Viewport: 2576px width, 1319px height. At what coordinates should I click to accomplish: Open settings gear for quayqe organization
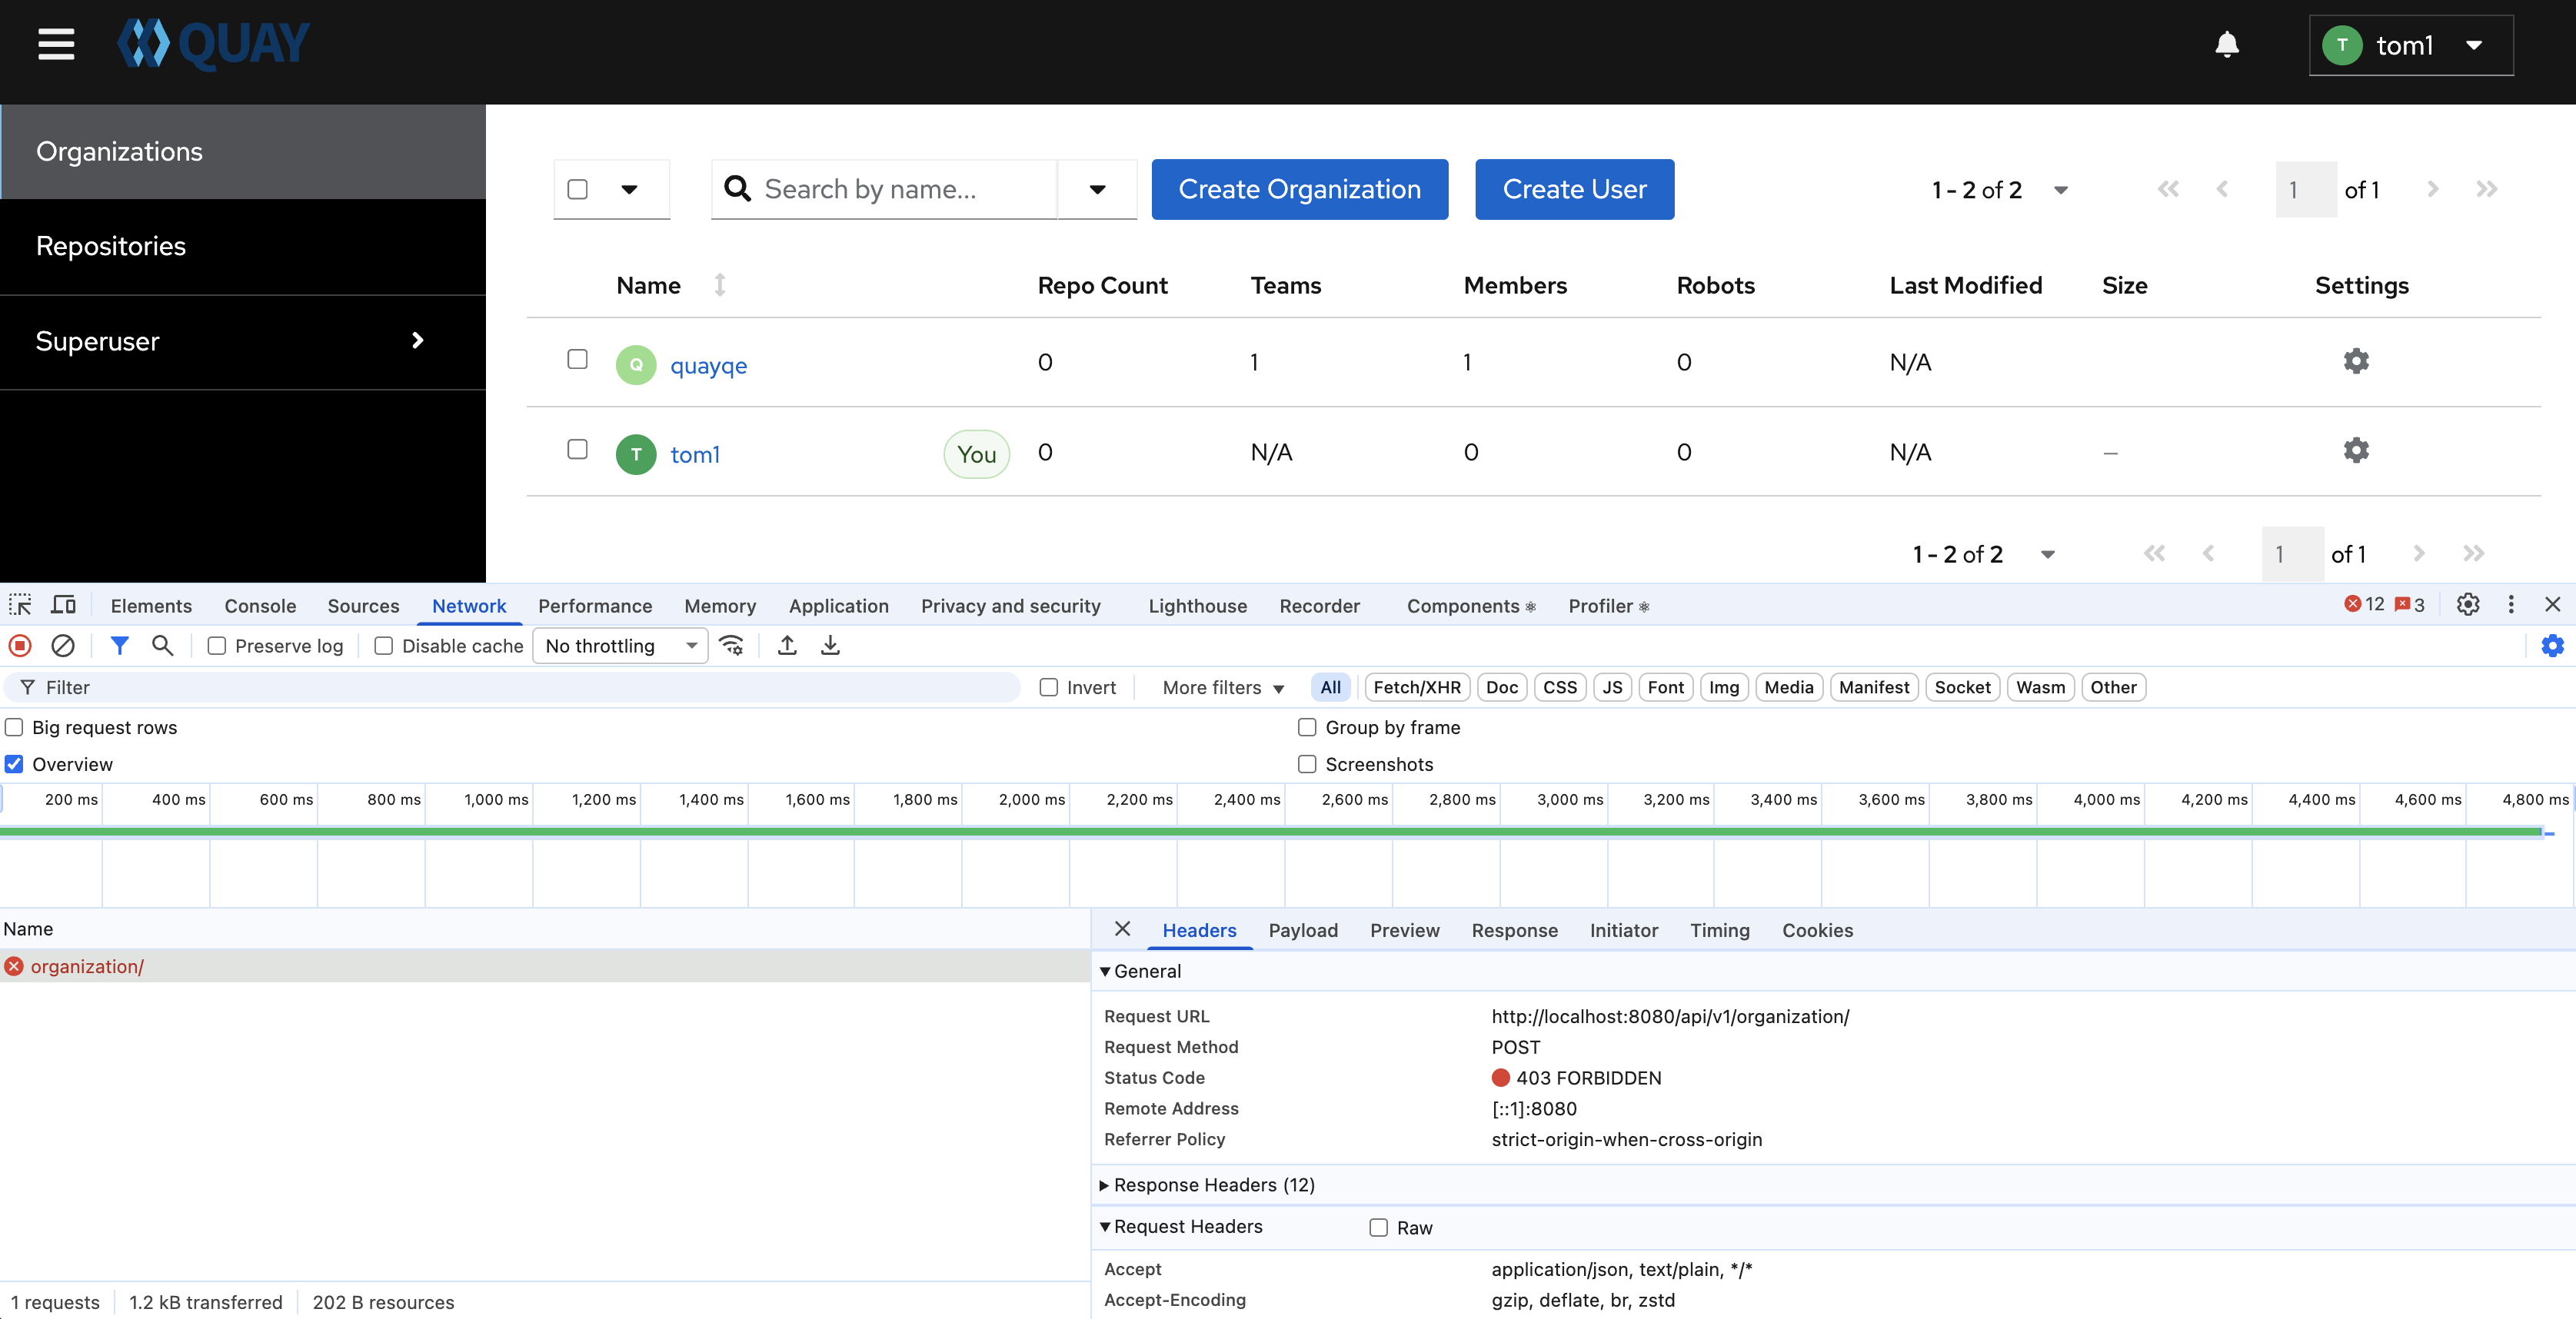2355,360
